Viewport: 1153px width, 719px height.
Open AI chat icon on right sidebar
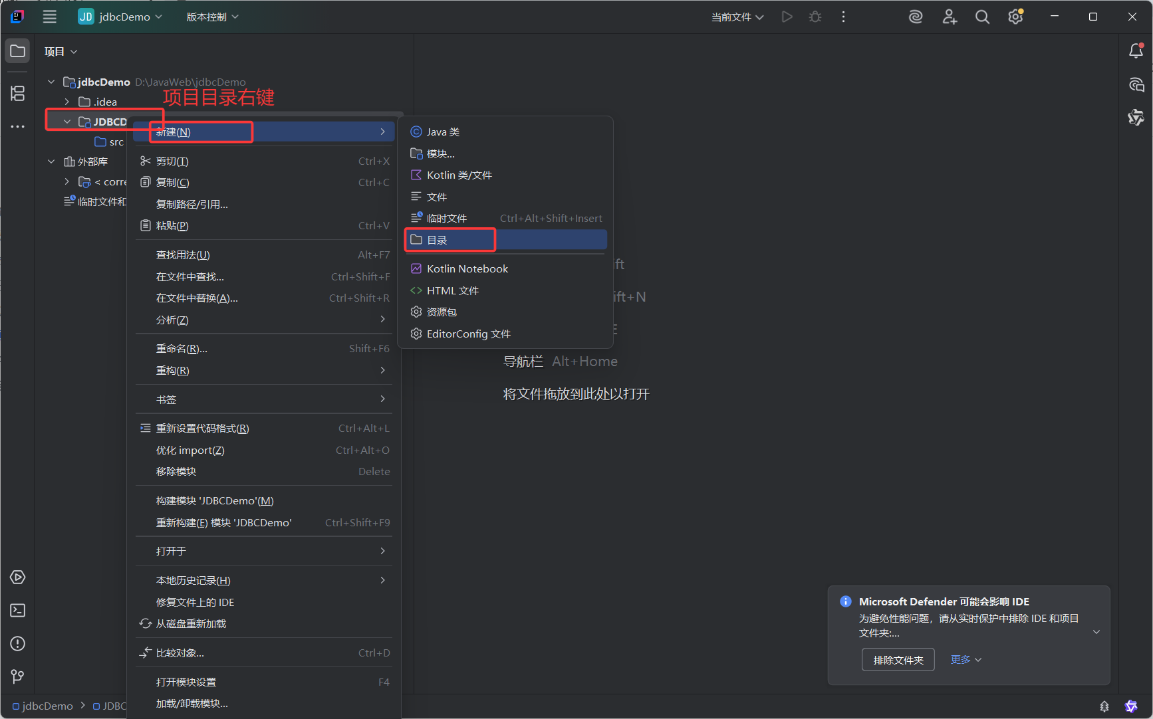click(x=1136, y=84)
